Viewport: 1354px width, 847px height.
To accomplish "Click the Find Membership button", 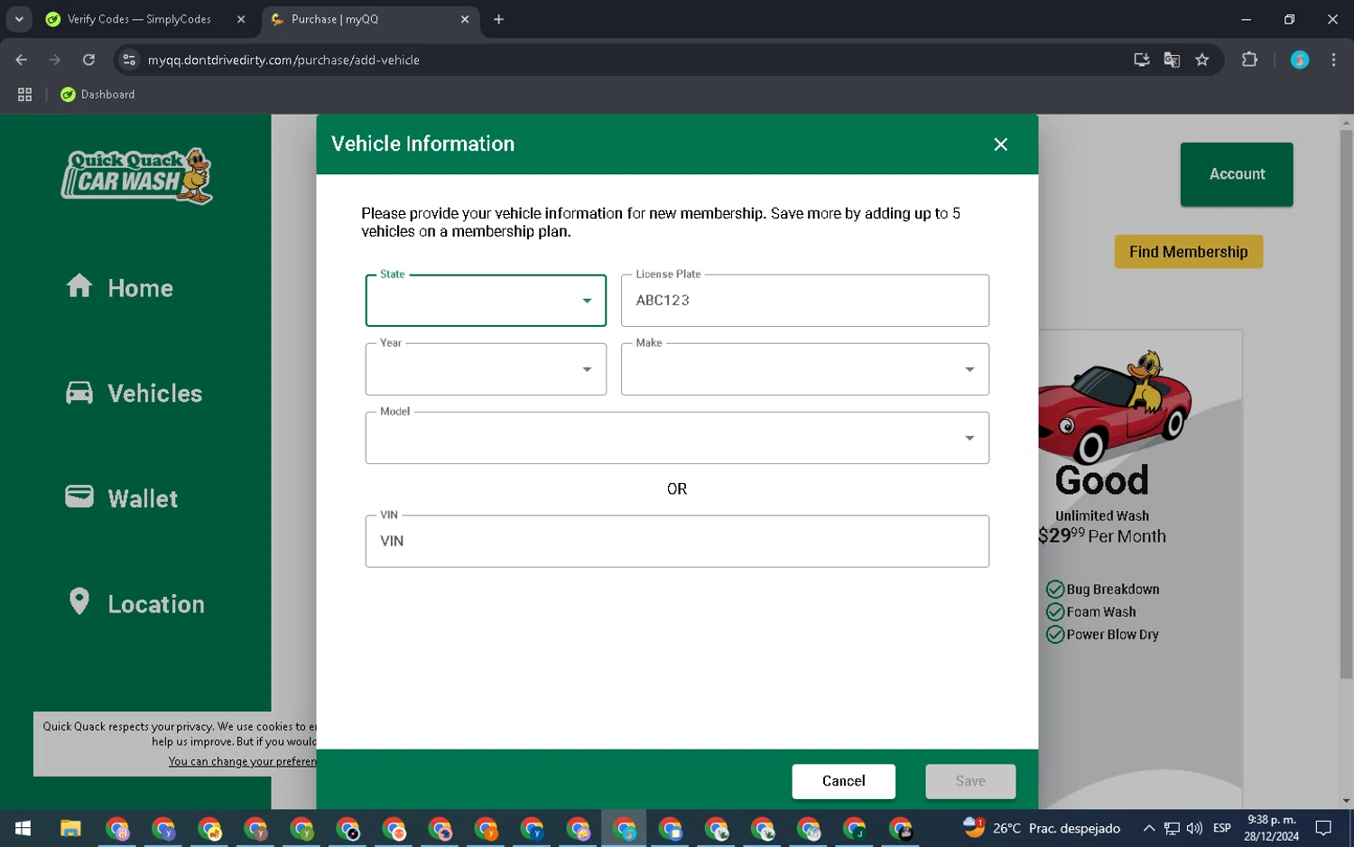I will (1188, 252).
